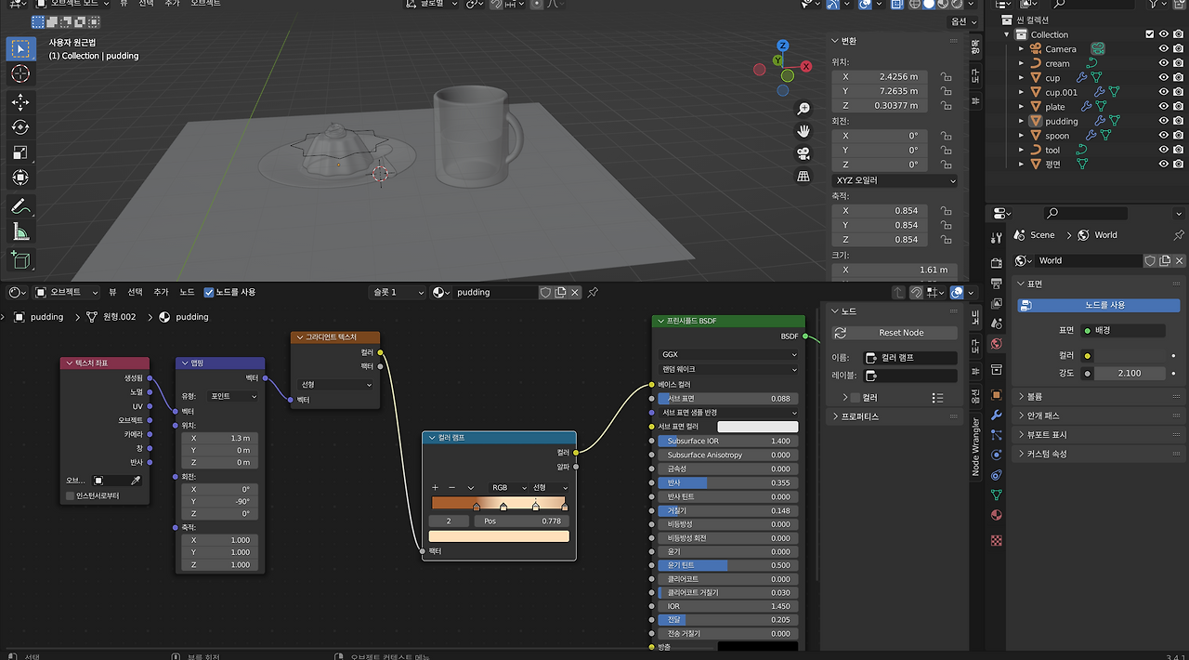The height and width of the screenshot is (660, 1189).
Task: Unlink pudding material with X button
Action: coord(575,292)
